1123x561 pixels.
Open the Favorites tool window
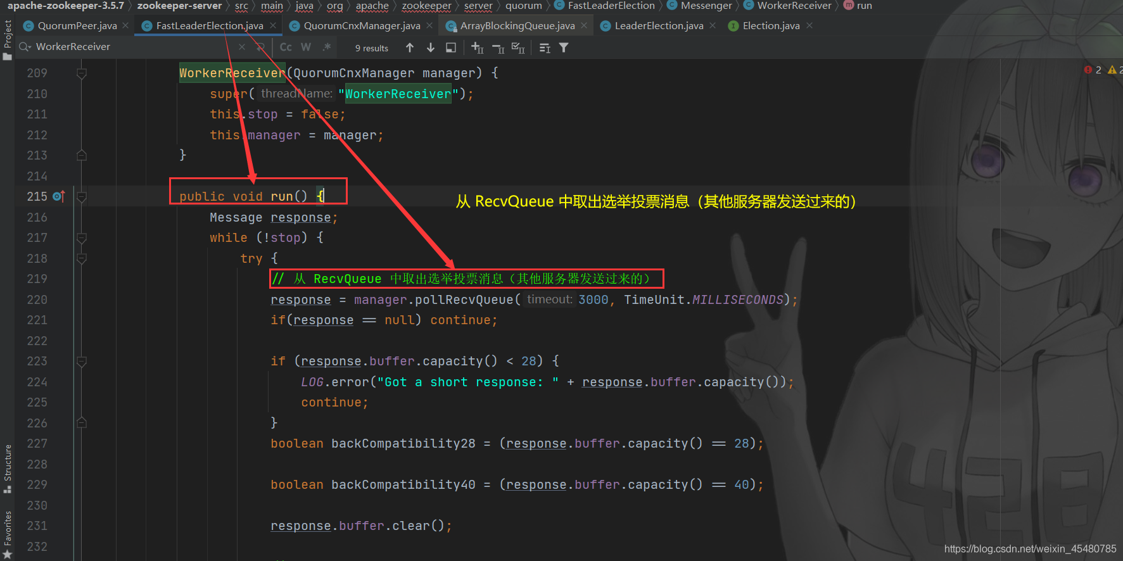pyautogui.click(x=8, y=534)
